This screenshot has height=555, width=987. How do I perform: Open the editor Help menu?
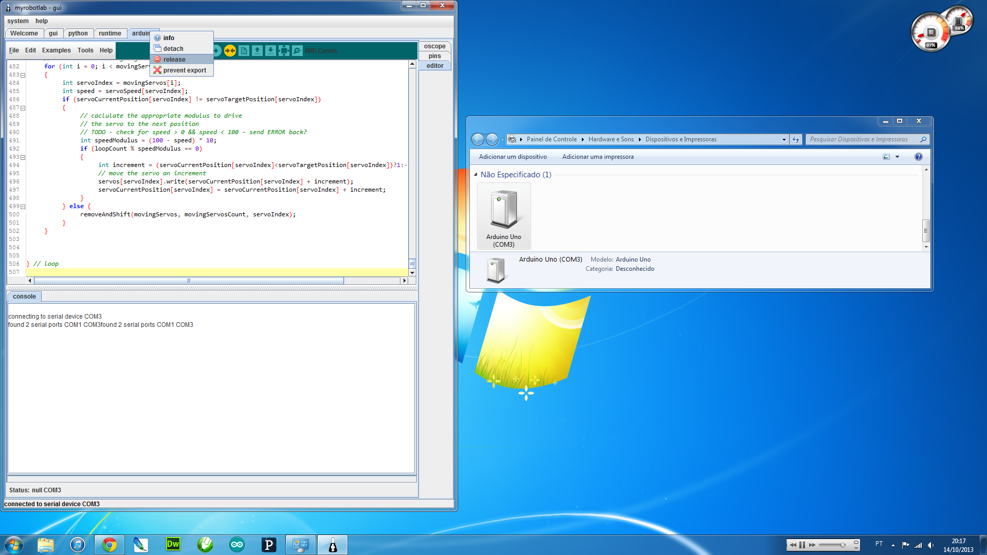pos(106,50)
